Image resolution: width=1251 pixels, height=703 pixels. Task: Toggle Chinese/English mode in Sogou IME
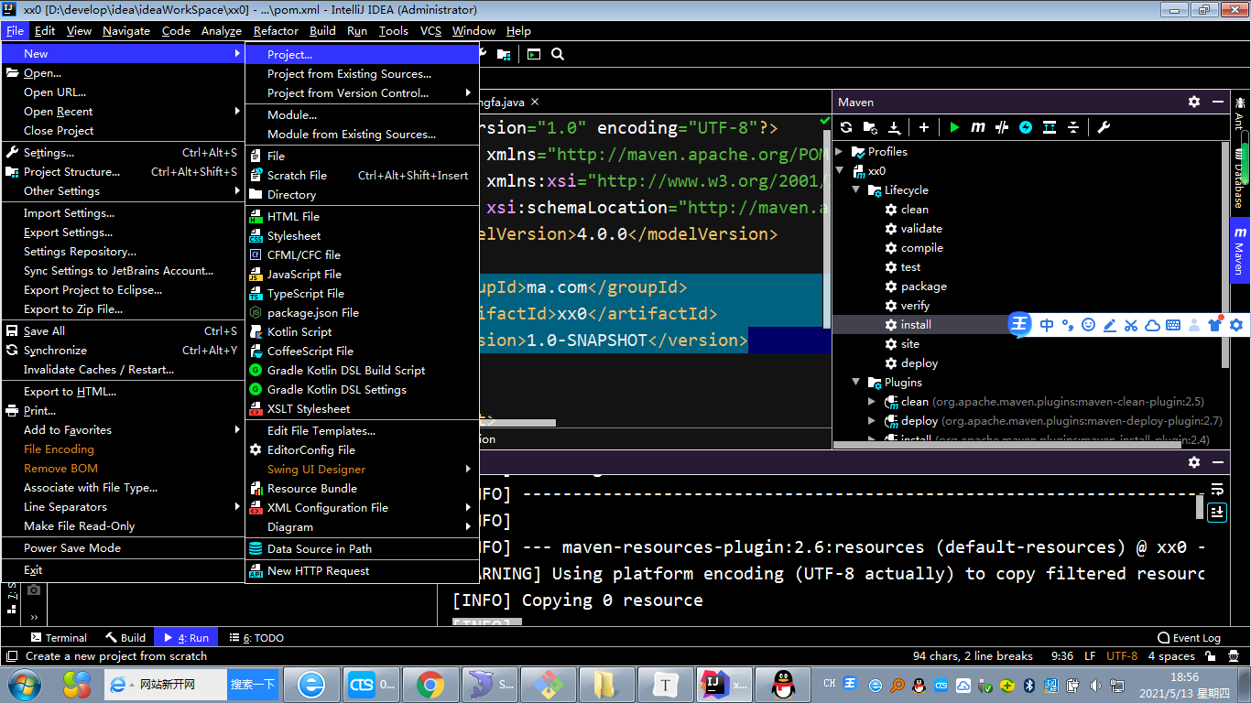1046,325
